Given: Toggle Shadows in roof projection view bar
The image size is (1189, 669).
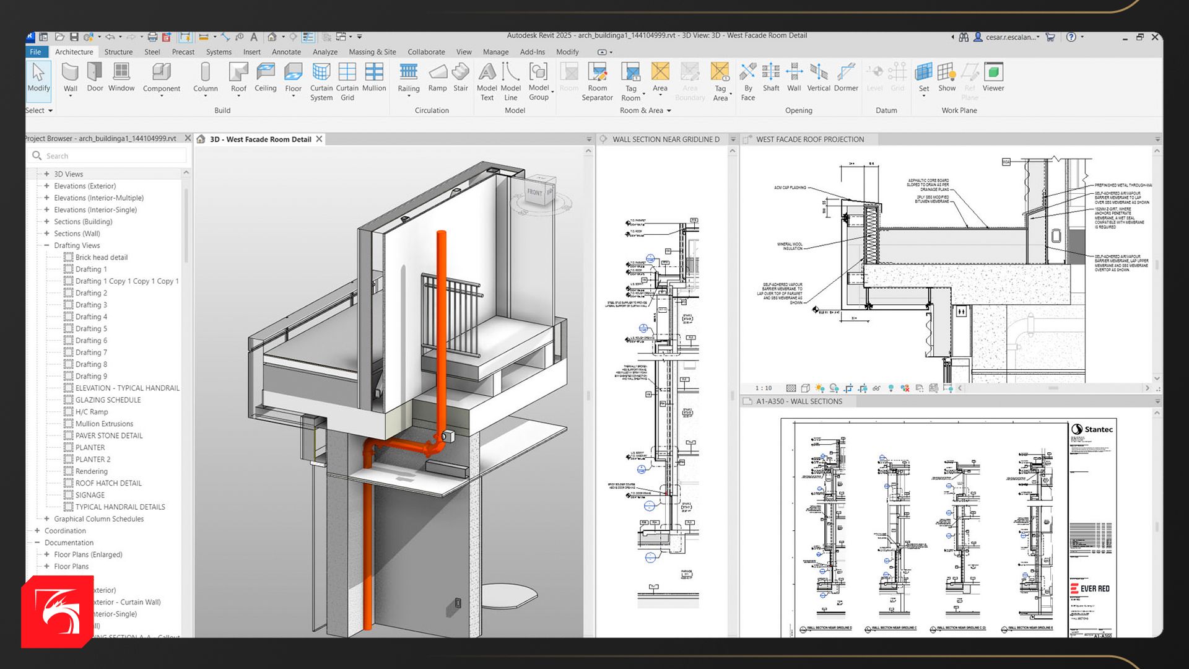Looking at the screenshot, I should [x=834, y=388].
